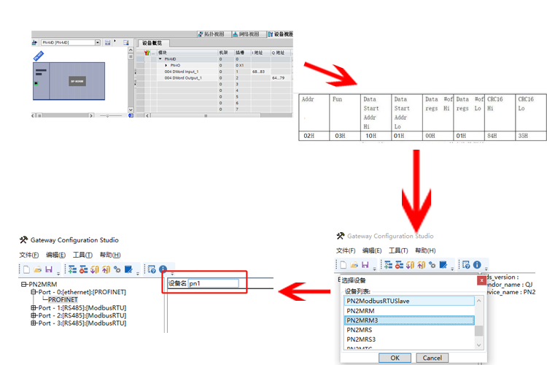This screenshot has height=365, width=547.
Task: Expand Port - 1 RS485 ModbusRTU node
Action: 34,307
